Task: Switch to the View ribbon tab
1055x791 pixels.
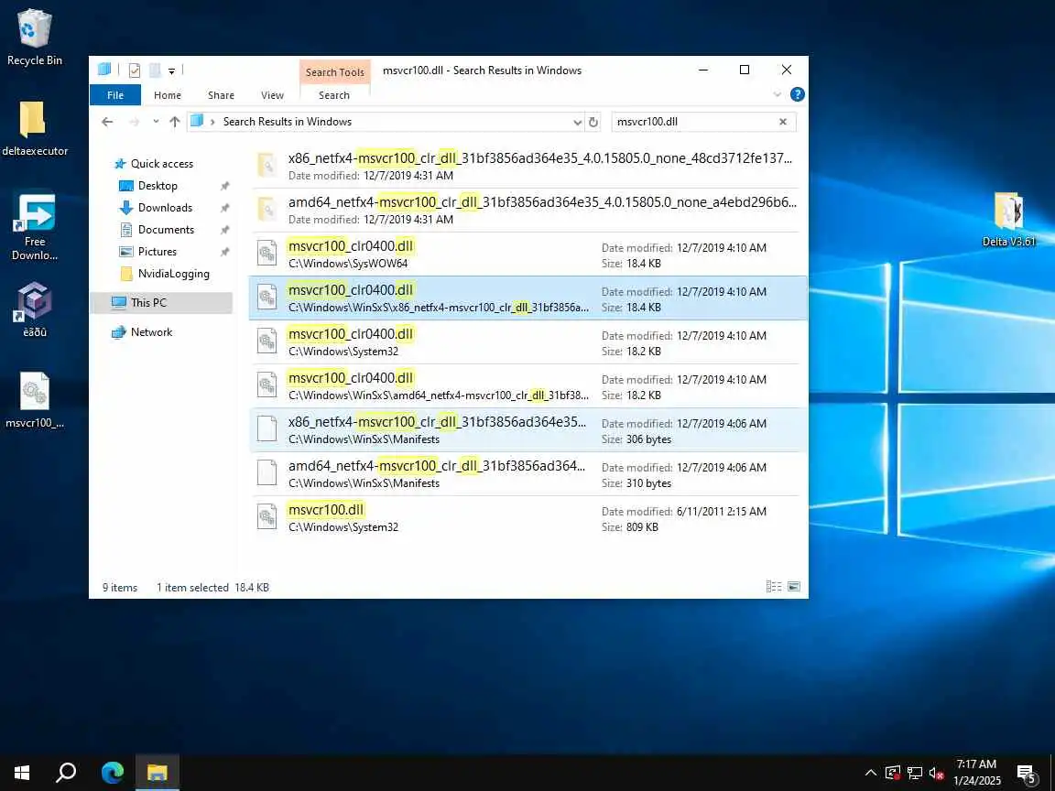Action: [x=272, y=95]
